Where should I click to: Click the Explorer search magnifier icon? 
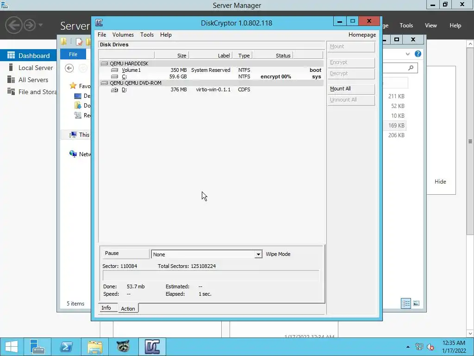coord(411,68)
